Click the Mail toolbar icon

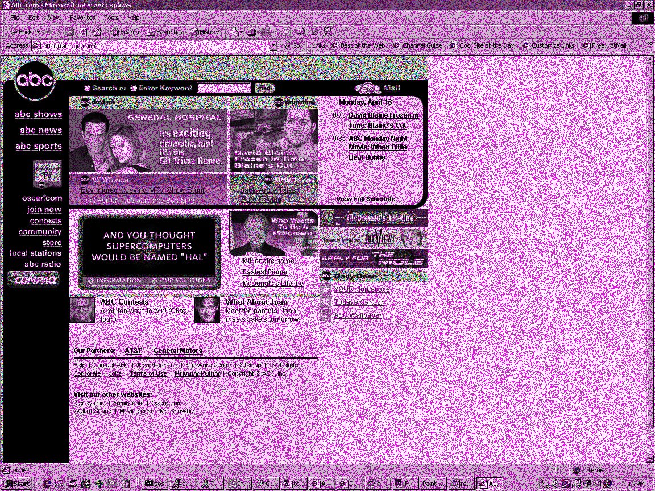point(235,32)
